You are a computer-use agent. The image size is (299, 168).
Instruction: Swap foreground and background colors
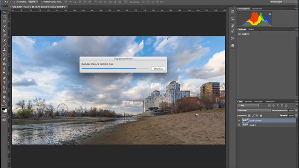pos(6,105)
